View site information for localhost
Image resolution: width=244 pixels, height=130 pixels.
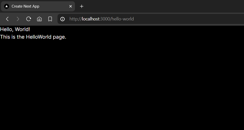click(63, 19)
